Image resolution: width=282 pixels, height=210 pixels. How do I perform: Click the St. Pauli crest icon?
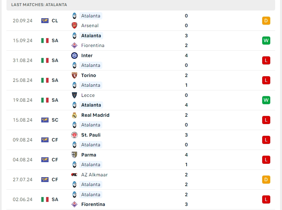click(x=74, y=135)
